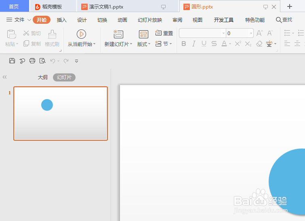The width and height of the screenshot is (305, 221).
Task: Click the Undo arrow icon
Action: pyautogui.click(x=53, y=61)
